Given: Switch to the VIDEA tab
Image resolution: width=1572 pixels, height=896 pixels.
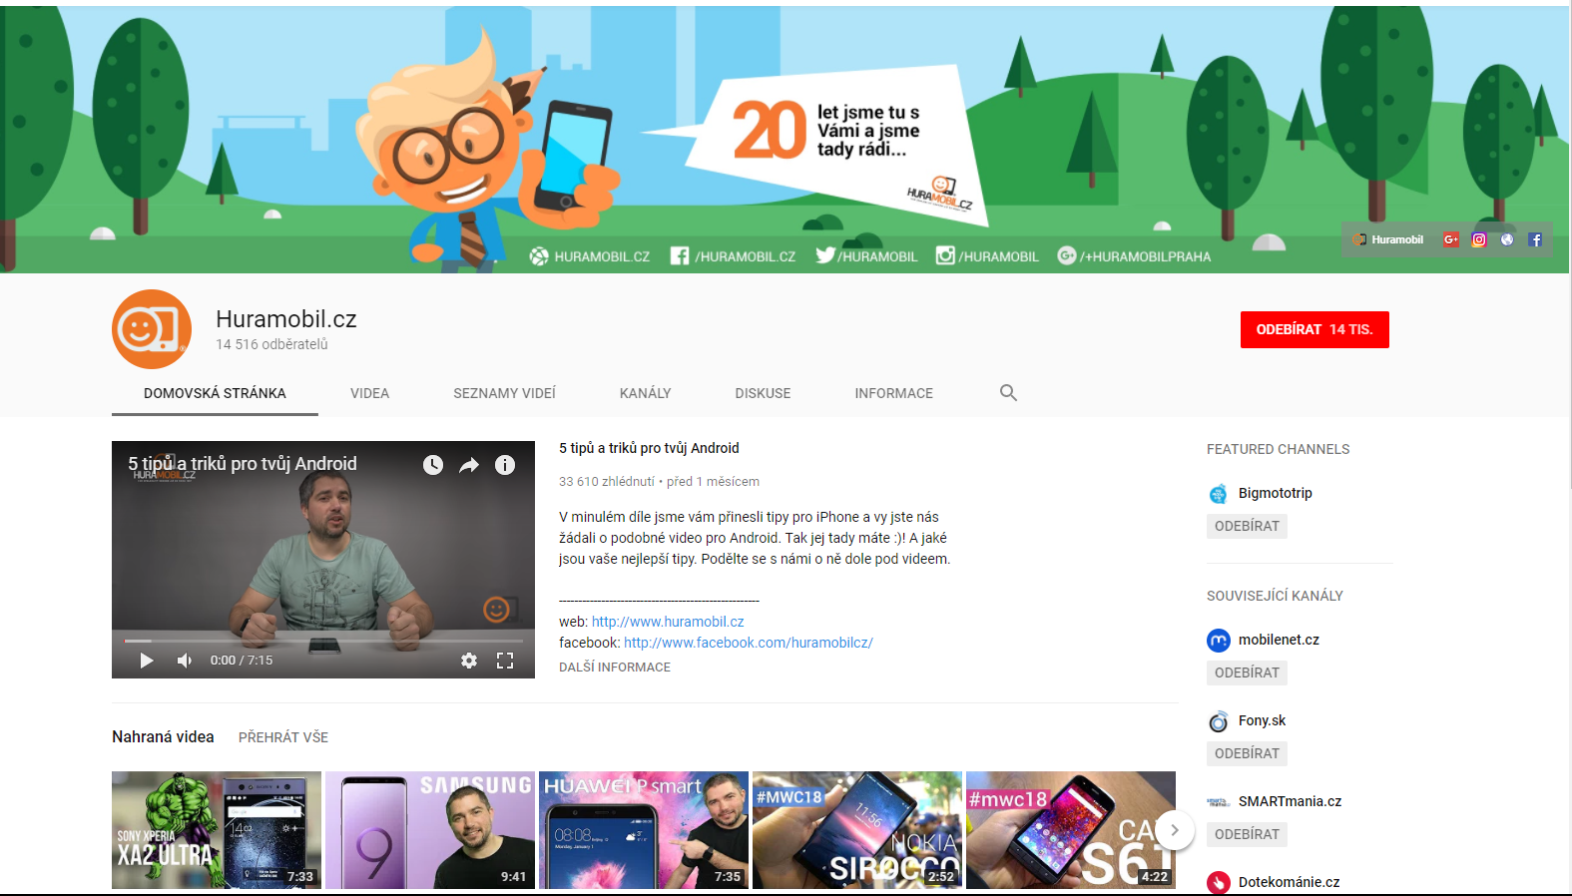Looking at the screenshot, I should click(370, 393).
